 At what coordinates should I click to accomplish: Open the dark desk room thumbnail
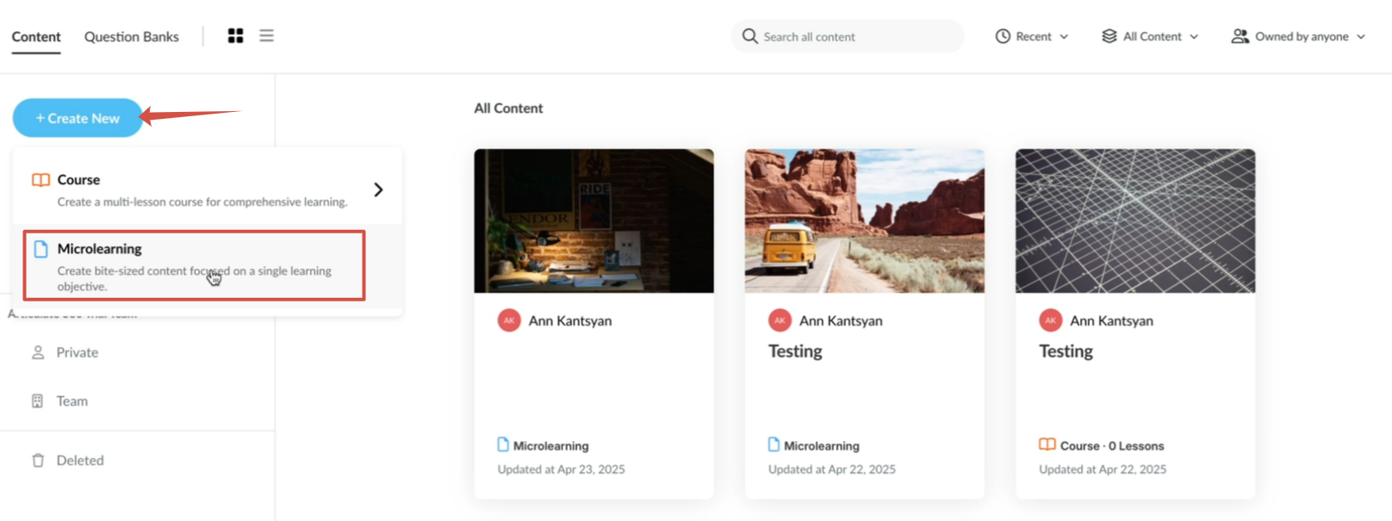tap(593, 220)
